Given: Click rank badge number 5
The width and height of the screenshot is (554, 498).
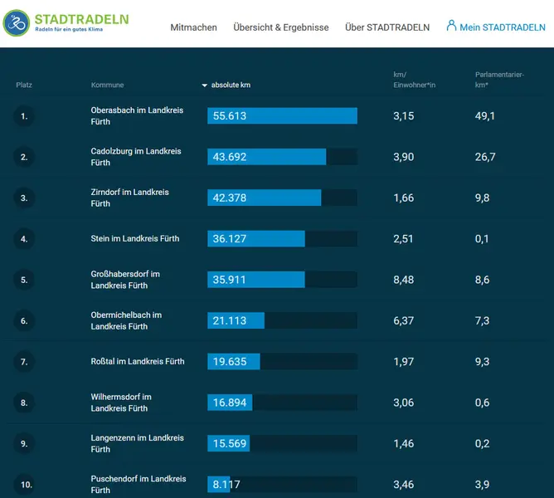Looking at the screenshot, I should pyautogui.click(x=24, y=280).
